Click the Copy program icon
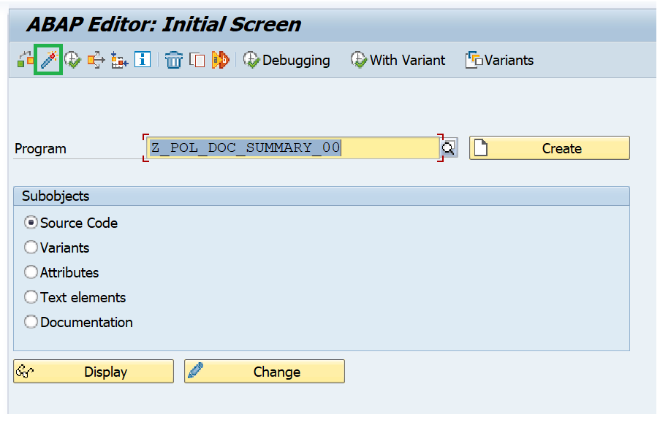660x422 pixels. tap(197, 60)
